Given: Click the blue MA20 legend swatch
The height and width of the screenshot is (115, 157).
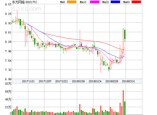Looking at the screenshot, I should tap(115, 2).
